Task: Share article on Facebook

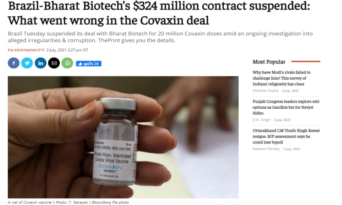Action: 14,63
